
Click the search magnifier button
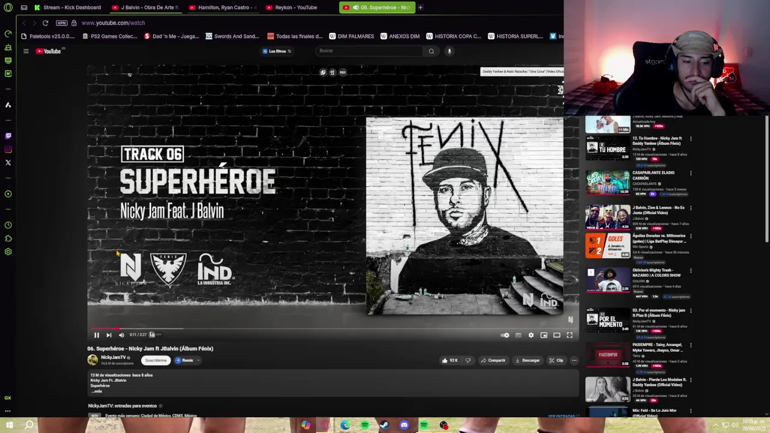tap(431, 51)
